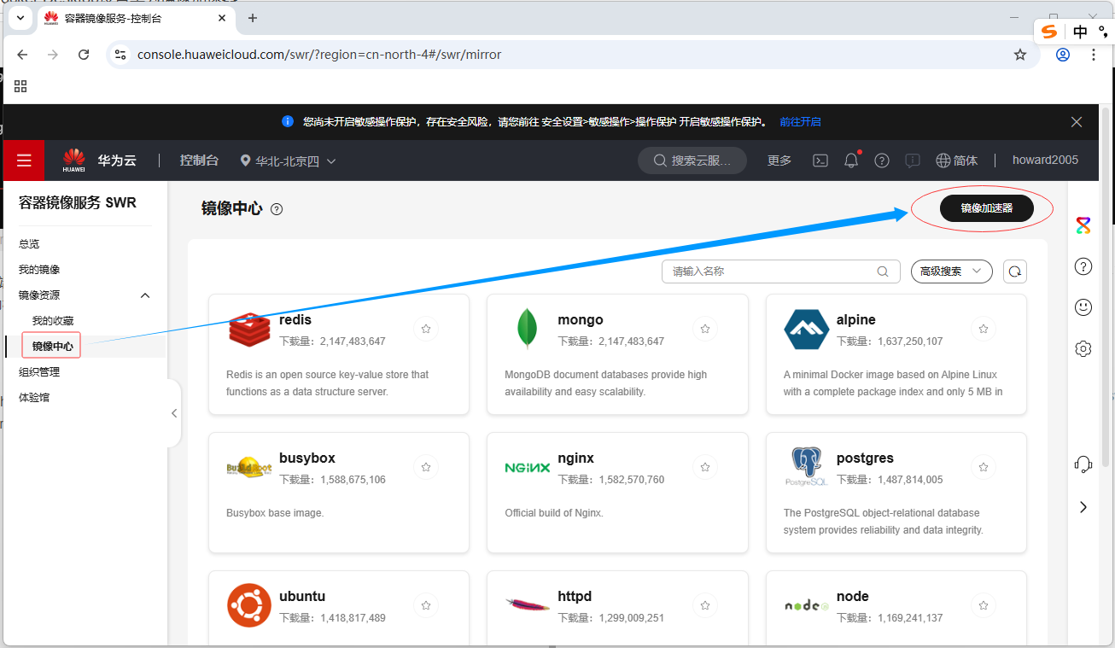Open the mongo image card
Screen dimensions: 1115x648
coord(617,354)
